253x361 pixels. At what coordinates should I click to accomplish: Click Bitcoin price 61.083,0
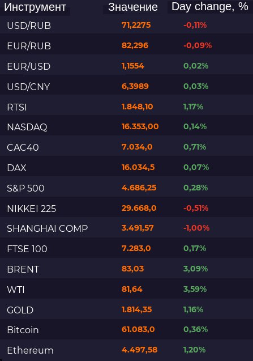(x=138, y=329)
